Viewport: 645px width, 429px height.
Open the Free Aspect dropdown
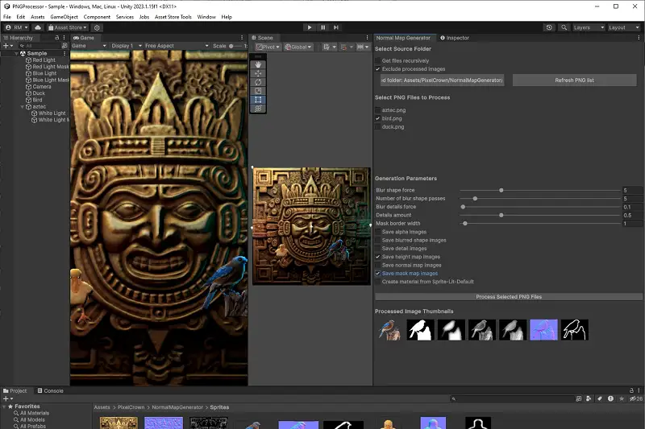pyautogui.click(x=177, y=46)
